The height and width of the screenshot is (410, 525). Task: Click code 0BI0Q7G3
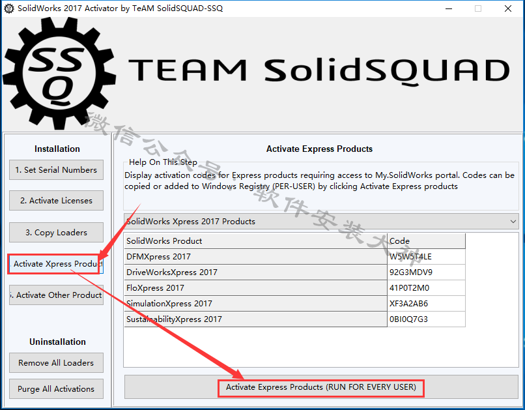(426, 319)
